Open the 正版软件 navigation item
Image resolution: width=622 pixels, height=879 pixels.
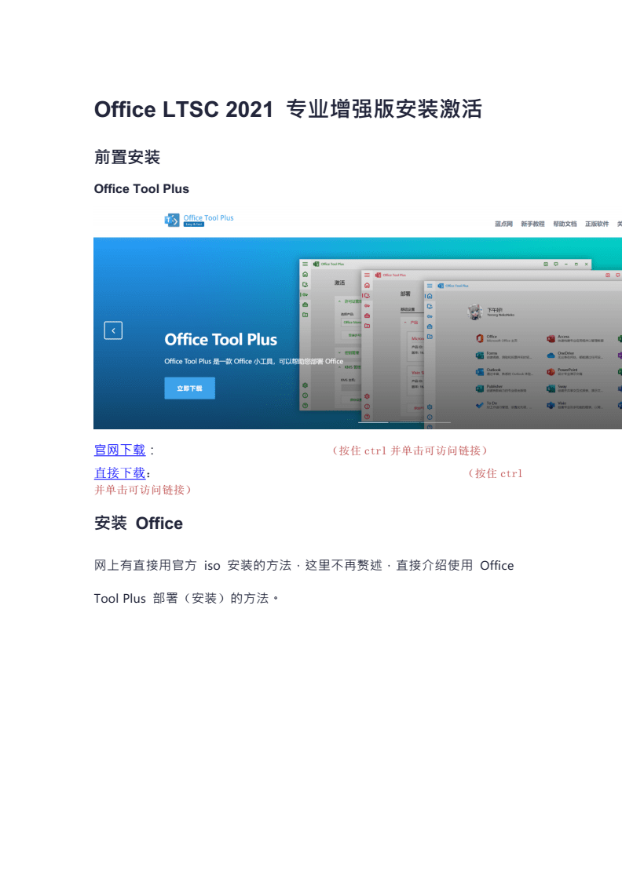coord(597,224)
